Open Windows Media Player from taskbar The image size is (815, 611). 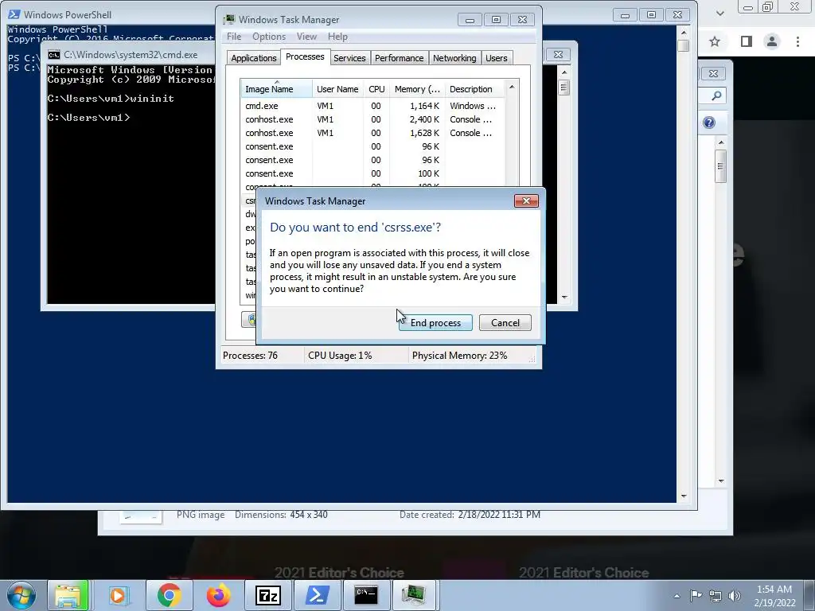point(118,595)
